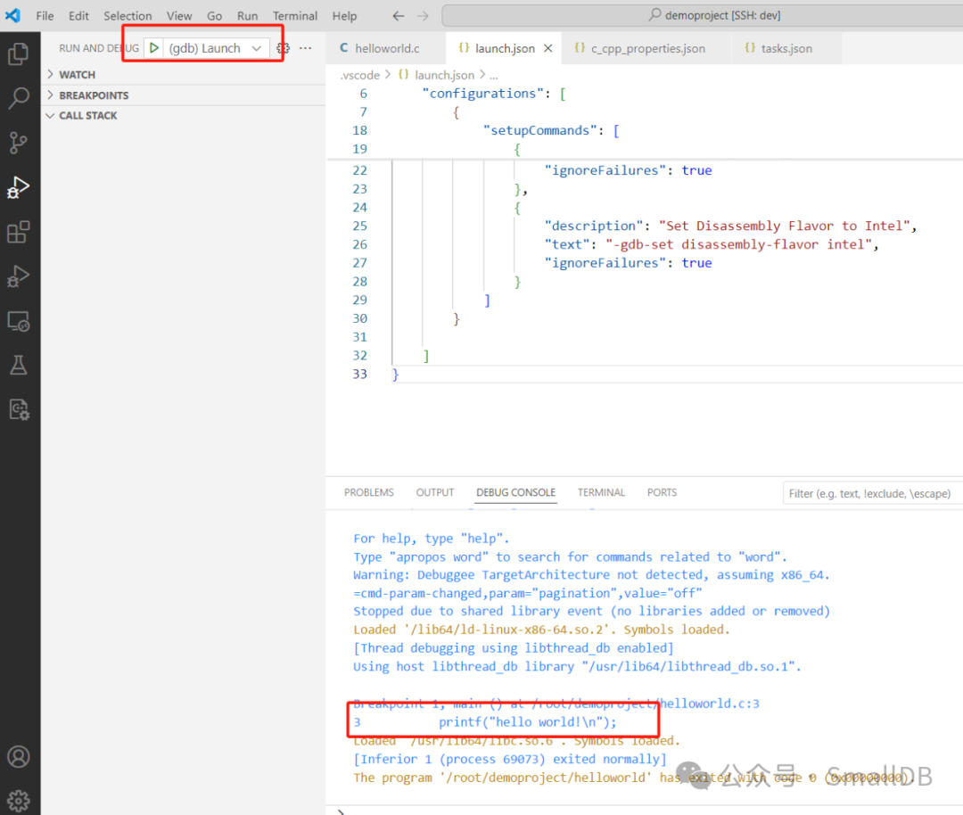Viewport: 963px width, 815px height.
Task: Open the View menu
Action: [179, 16]
